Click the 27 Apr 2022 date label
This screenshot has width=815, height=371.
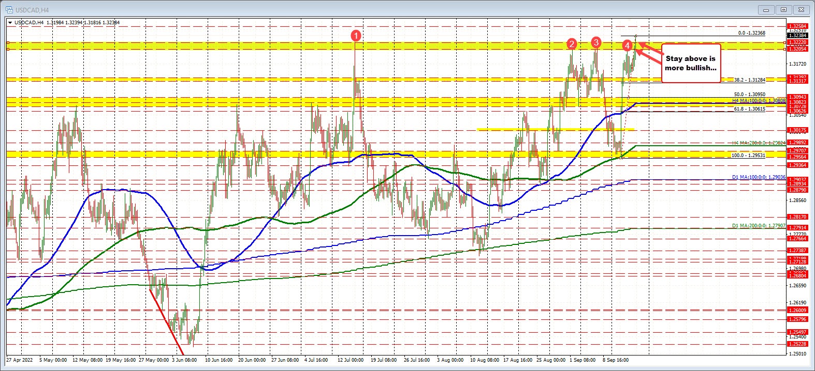coord(19,360)
